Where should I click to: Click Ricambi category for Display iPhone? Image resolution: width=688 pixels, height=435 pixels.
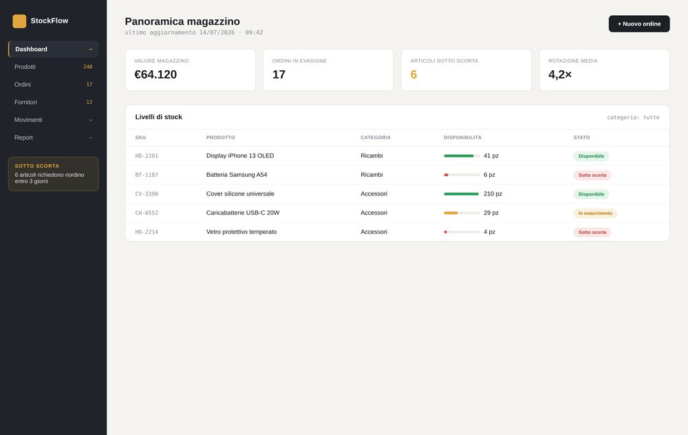point(372,156)
